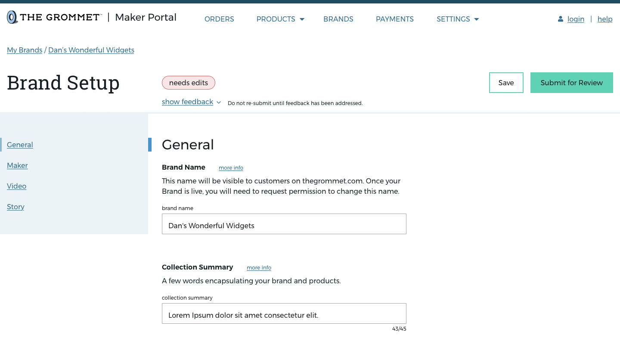The height and width of the screenshot is (341, 620).
Task: Open the help link
Action: 605,19
